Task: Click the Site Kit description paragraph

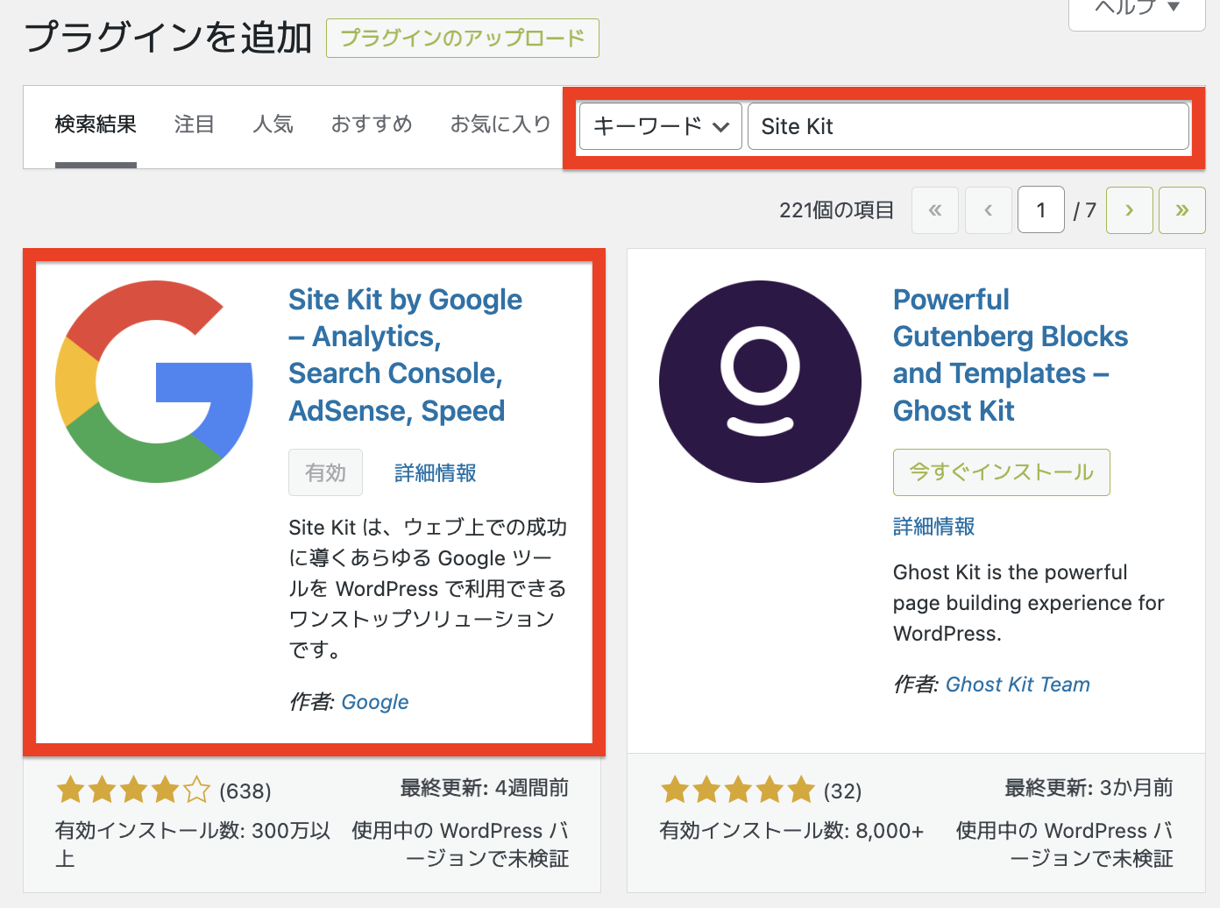Action: [x=428, y=588]
